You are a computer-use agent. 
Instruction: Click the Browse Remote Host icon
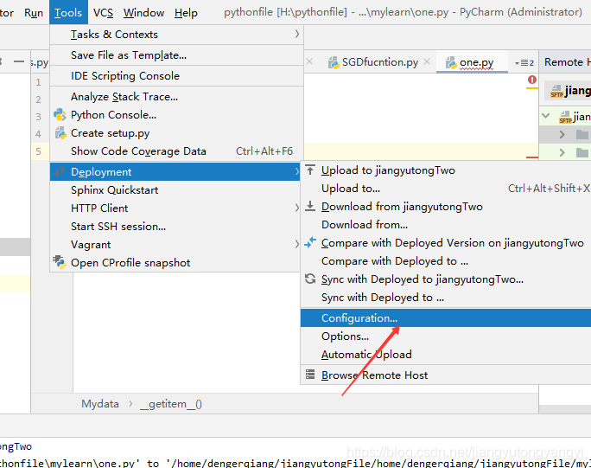[311, 375]
